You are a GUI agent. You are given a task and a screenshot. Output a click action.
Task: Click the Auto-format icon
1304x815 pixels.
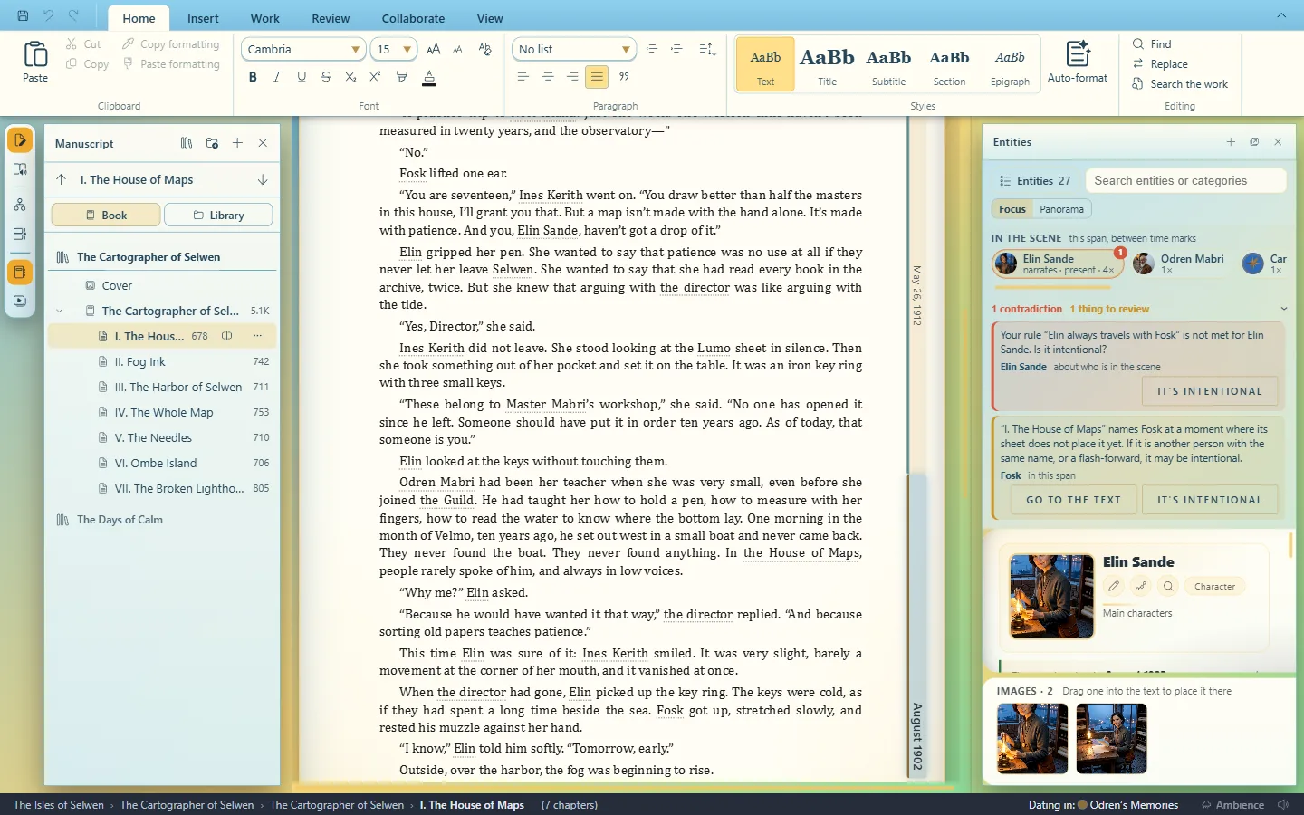tap(1077, 54)
